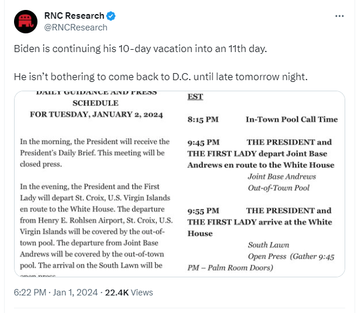Visit the @RNCResearch handle link
The height and width of the screenshot is (313, 361).
[x=75, y=27]
